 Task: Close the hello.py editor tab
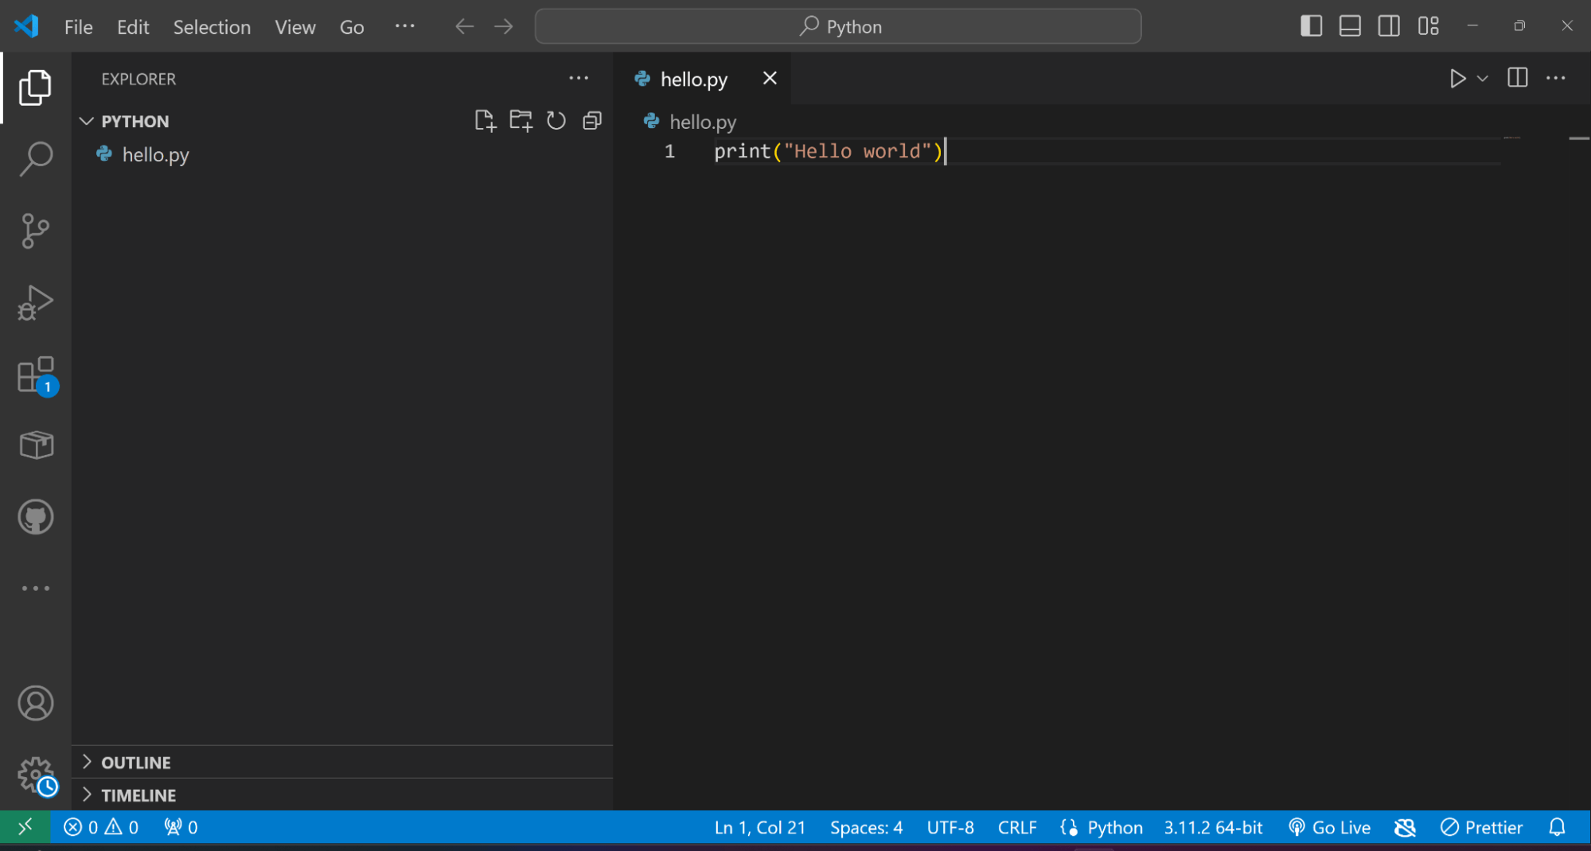coord(769,78)
